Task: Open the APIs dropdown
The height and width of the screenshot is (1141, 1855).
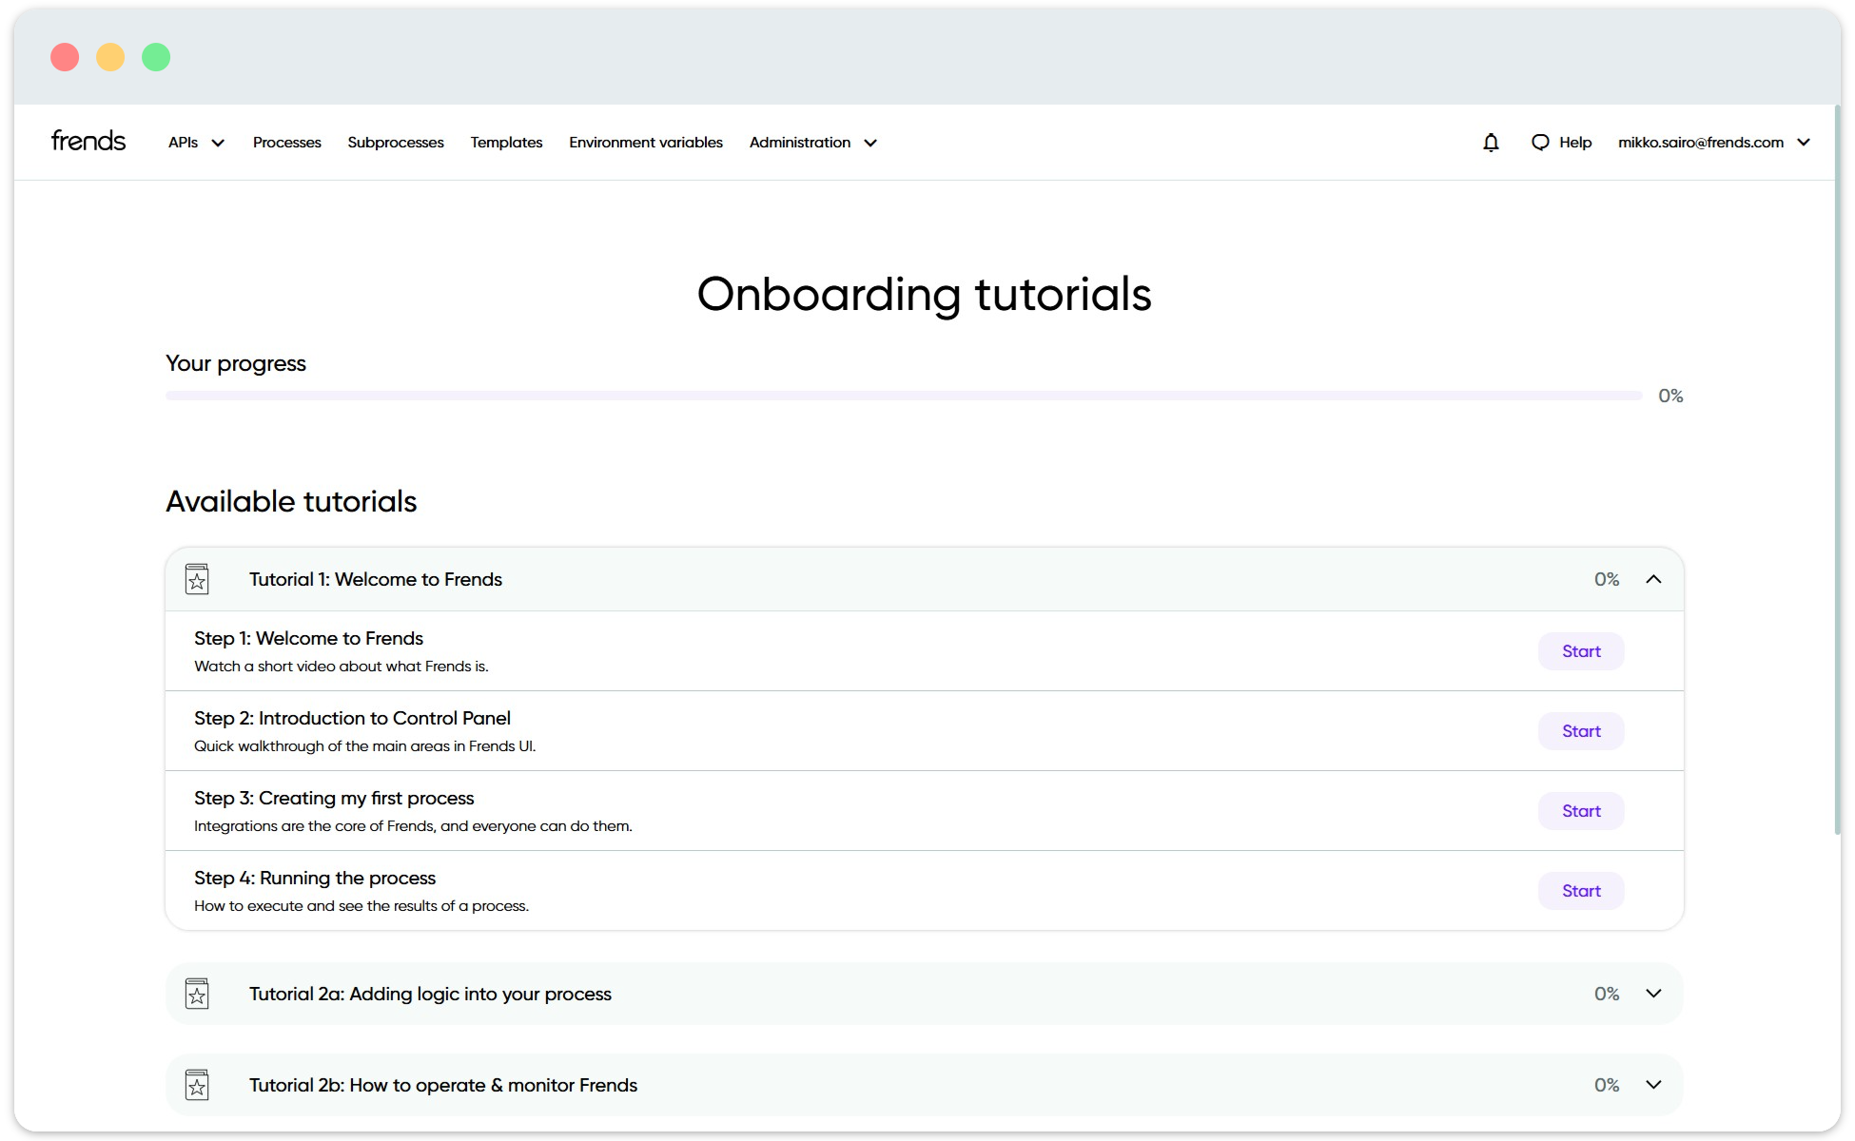Action: coord(194,142)
